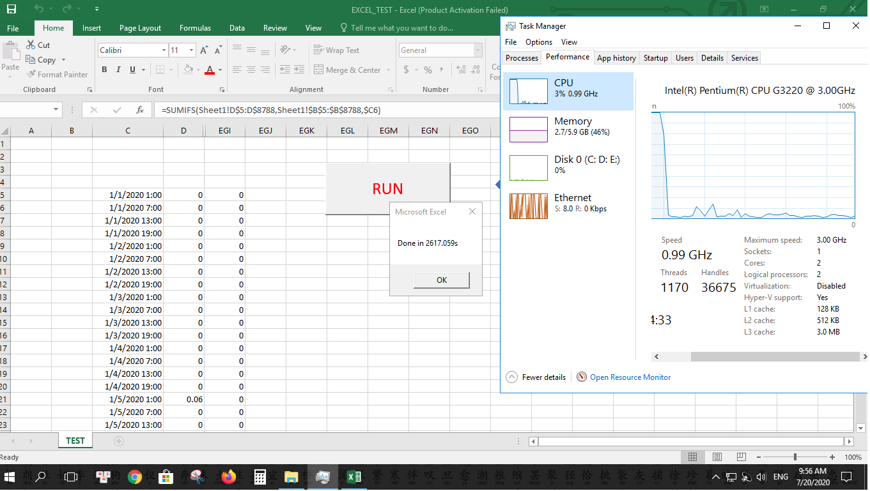The image size is (870, 491).
Task: Click Decrease Decimal in the Number group
Action: [x=476, y=70]
